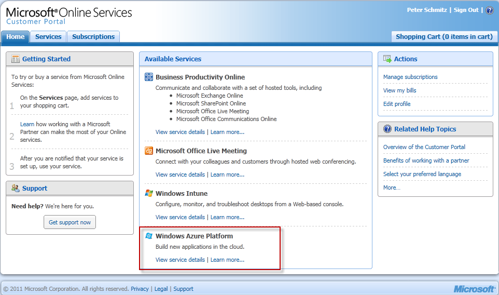Image resolution: width=499 pixels, height=295 pixels.
Task: Open the Legal footer link
Action: (x=161, y=289)
